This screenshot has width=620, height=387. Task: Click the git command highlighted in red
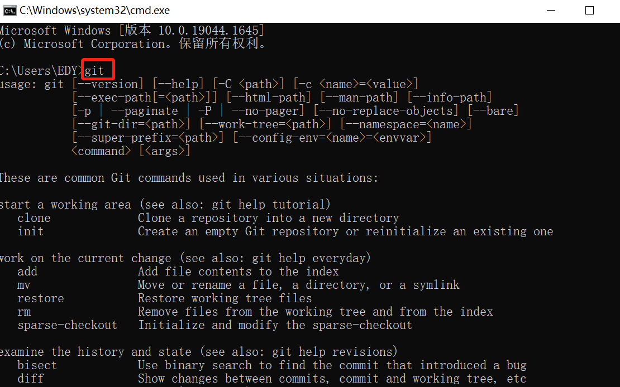tap(94, 71)
